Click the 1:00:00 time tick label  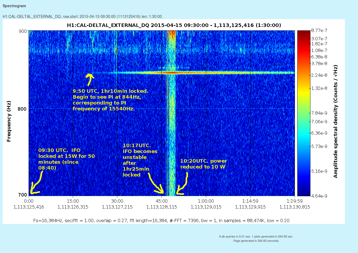pyautogui.click(x=206, y=201)
